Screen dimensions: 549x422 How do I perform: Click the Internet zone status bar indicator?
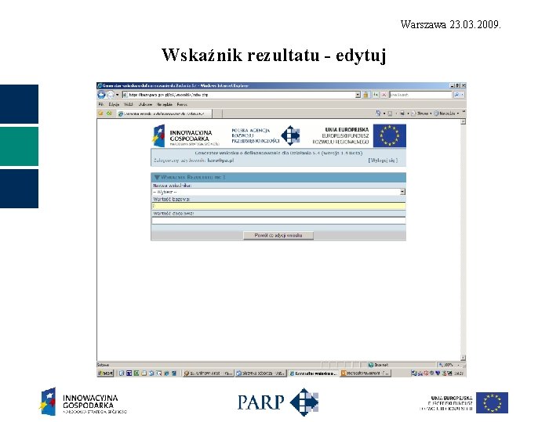tap(378, 365)
